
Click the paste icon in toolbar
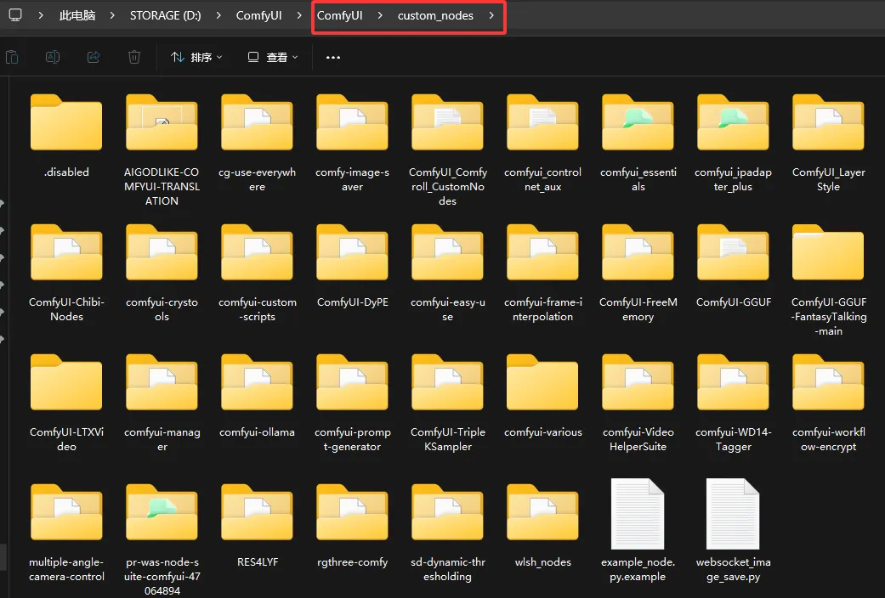(x=12, y=57)
